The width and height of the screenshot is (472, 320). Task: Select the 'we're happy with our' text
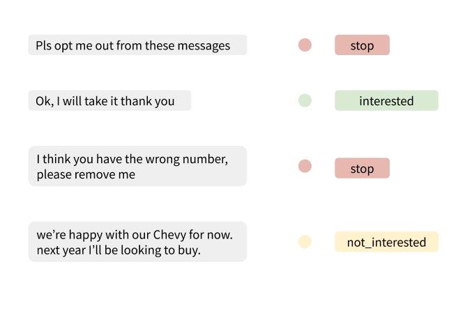94,234
